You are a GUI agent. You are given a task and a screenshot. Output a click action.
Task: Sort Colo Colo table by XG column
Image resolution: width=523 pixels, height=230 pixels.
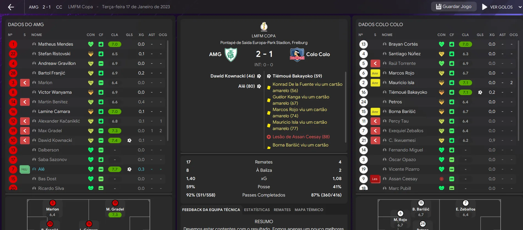pyautogui.click(x=492, y=35)
